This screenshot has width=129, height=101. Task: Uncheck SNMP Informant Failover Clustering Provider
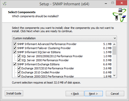[x=15, y=48]
